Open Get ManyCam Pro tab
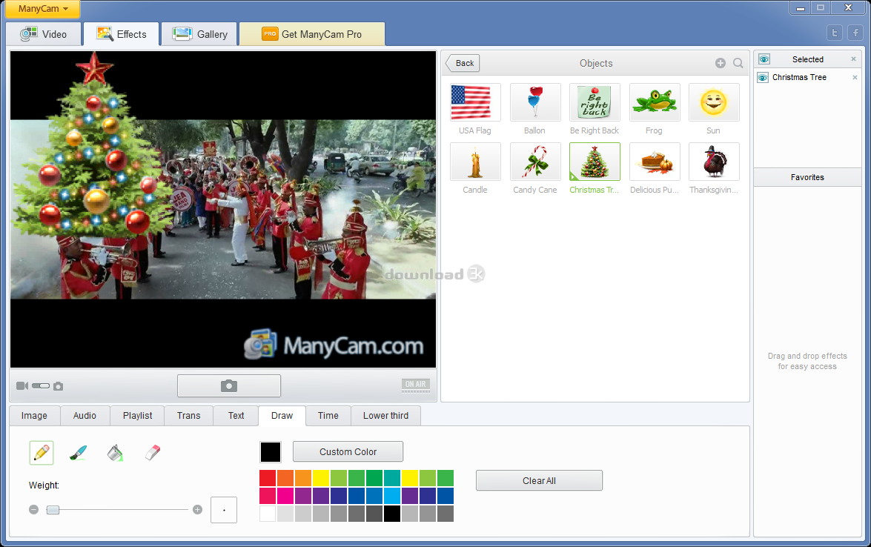This screenshot has height=547, width=871. click(312, 34)
